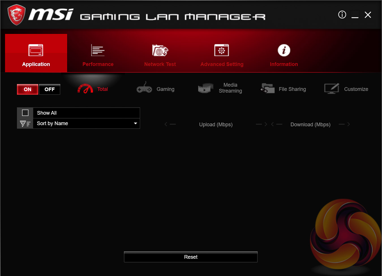Close the Gaming LAN Manager window
Screen dimensions: 382x276
coord(368,15)
